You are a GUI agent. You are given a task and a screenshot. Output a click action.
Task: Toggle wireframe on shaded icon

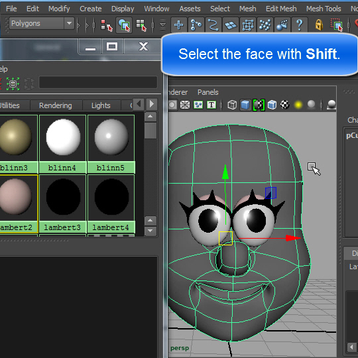click(x=259, y=105)
